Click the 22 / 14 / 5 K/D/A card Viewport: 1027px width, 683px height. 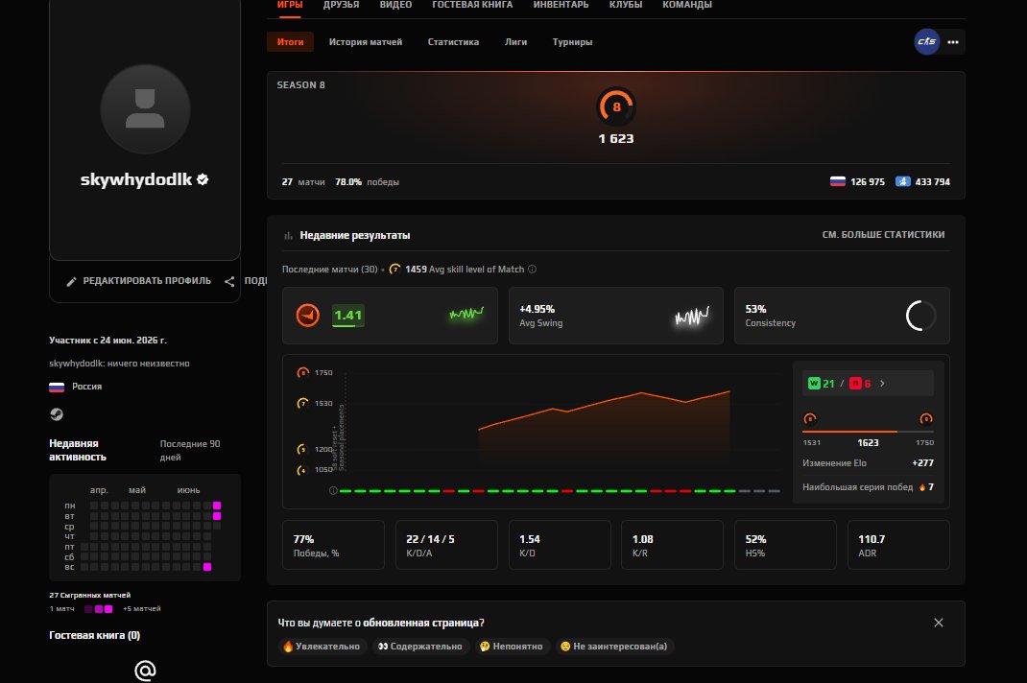click(x=446, y=545)
